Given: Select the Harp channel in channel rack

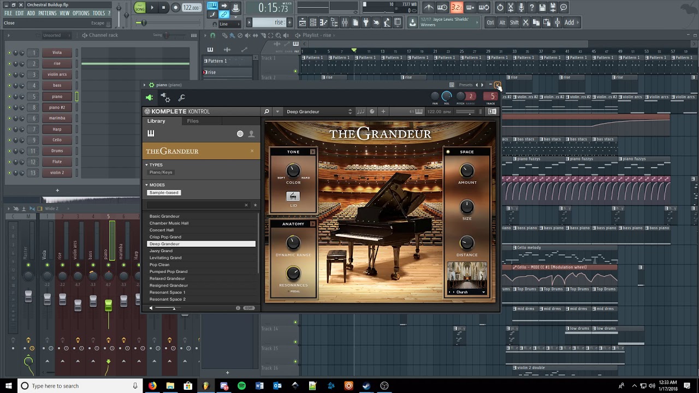Looking at the screenshot, I should (x=57, y=129).
